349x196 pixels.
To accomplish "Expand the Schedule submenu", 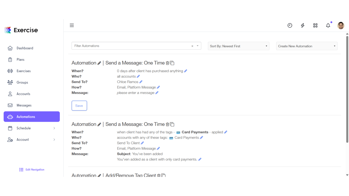I will (x=54, y=128).
